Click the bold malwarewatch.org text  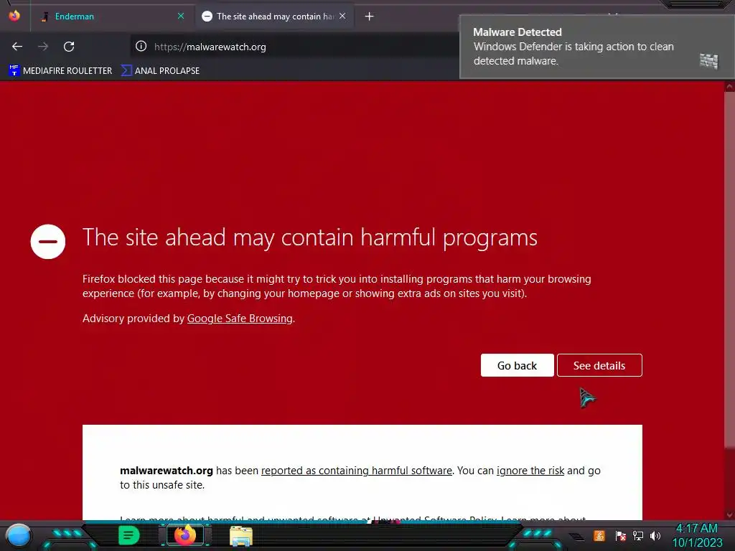pyautogui.click(x=167, y=471)
